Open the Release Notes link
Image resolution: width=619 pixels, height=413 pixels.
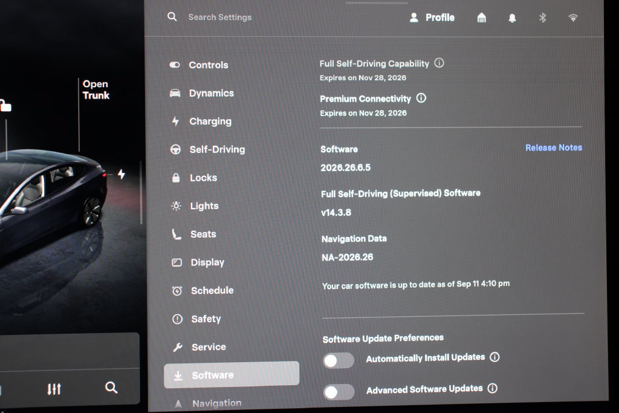554,148
